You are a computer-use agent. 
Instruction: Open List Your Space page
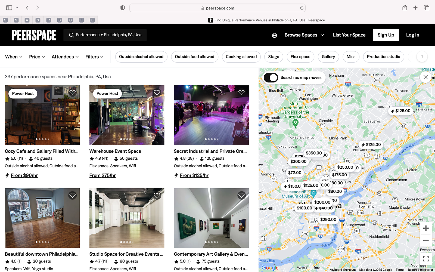click(349, 35)
